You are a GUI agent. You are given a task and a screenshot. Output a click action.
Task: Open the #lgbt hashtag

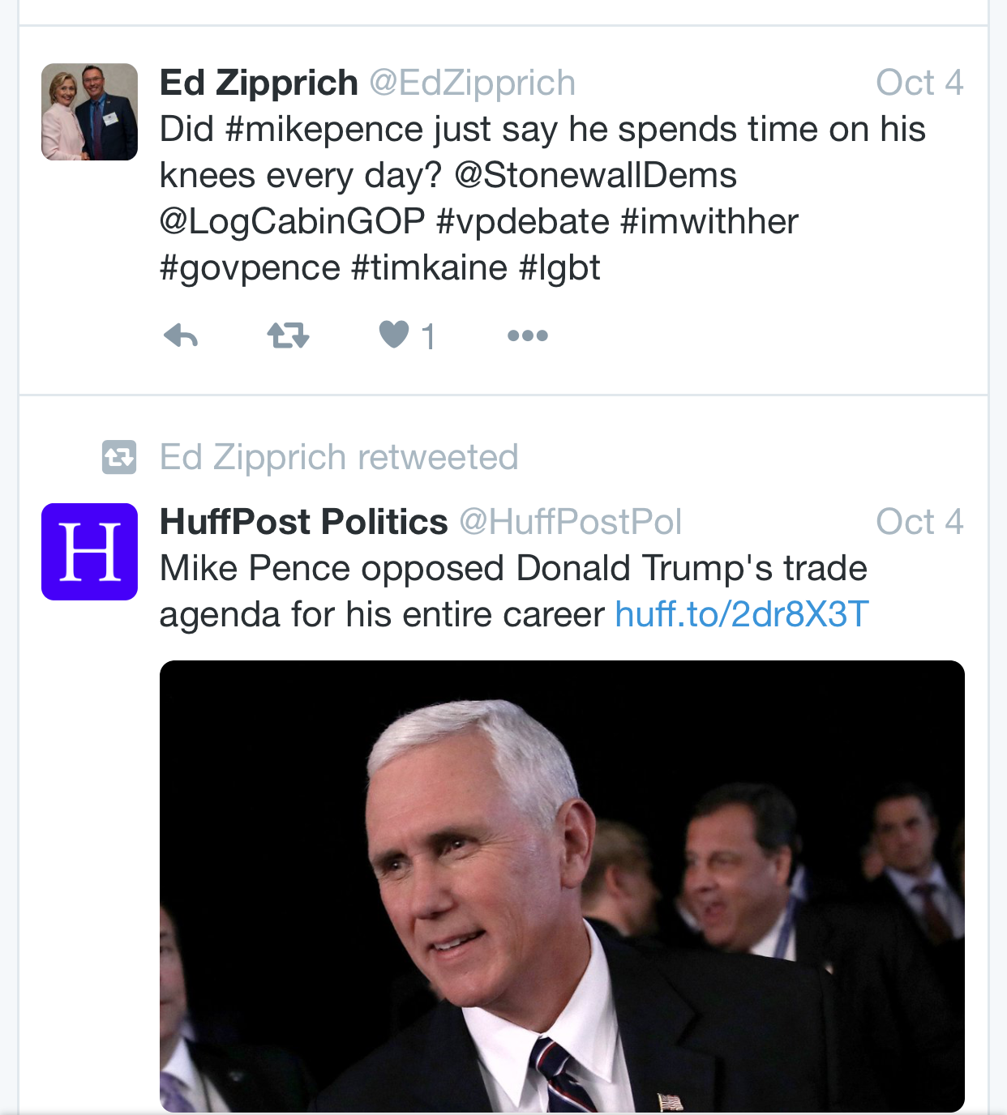click(559, 268)
